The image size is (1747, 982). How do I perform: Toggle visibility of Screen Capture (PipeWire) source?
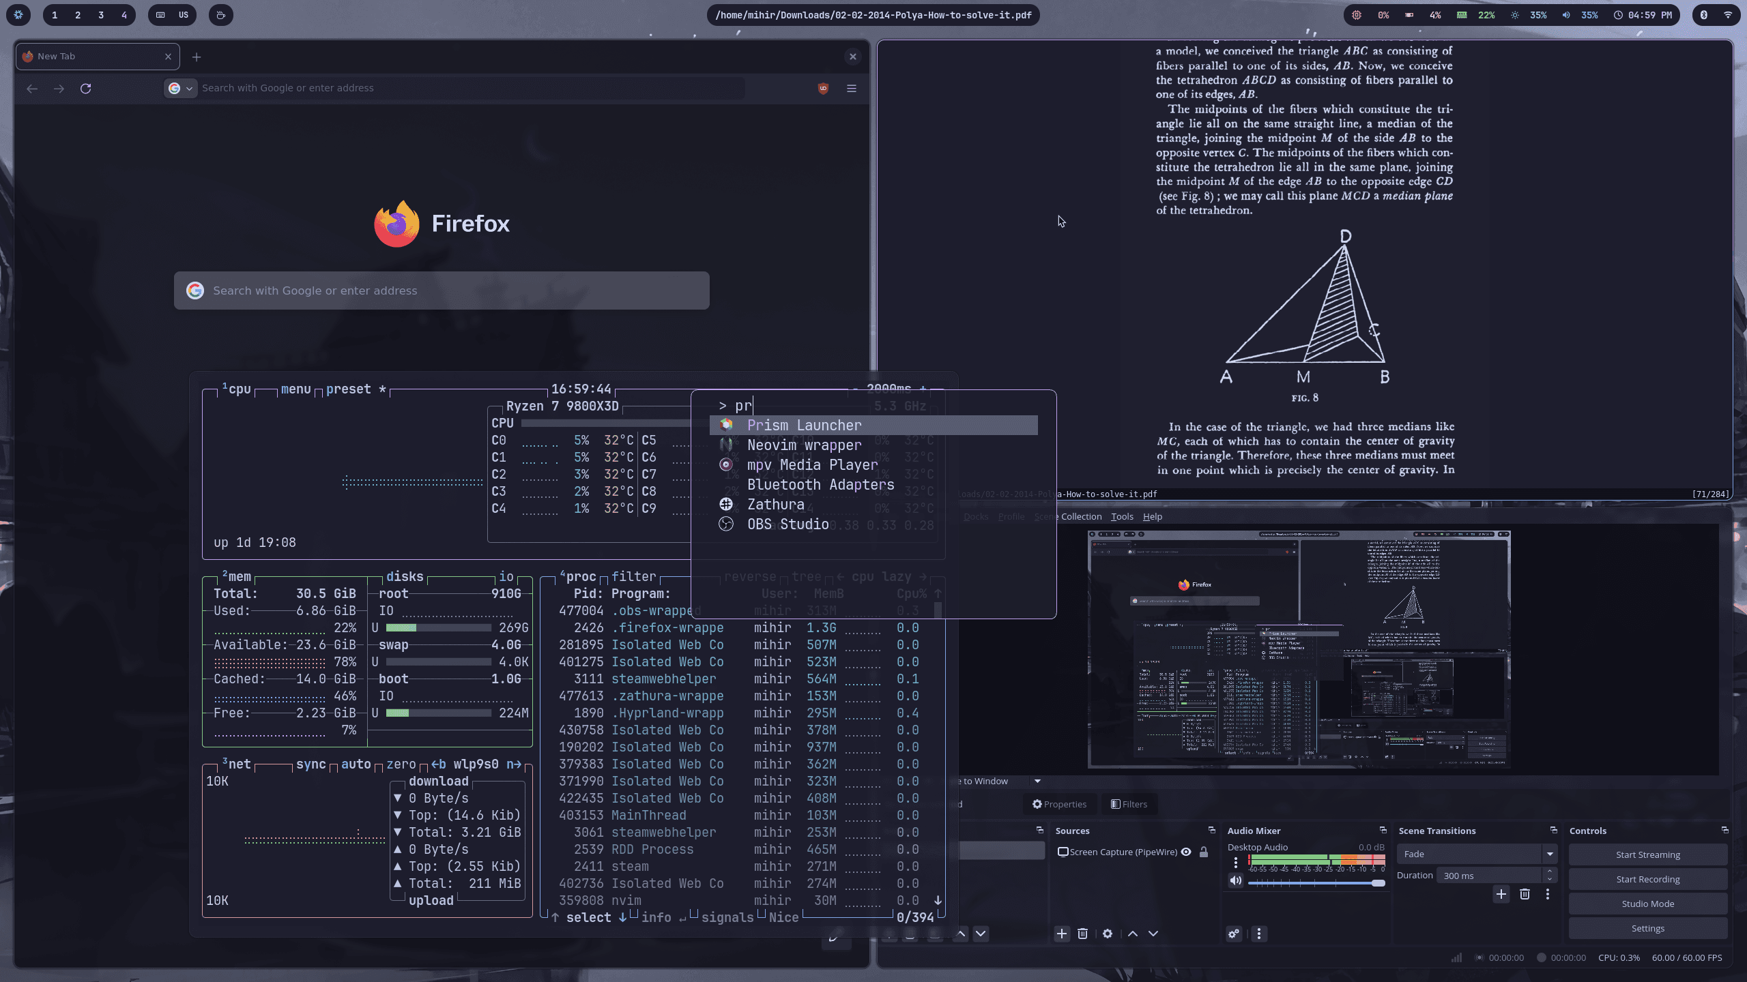coord(1186,852)
